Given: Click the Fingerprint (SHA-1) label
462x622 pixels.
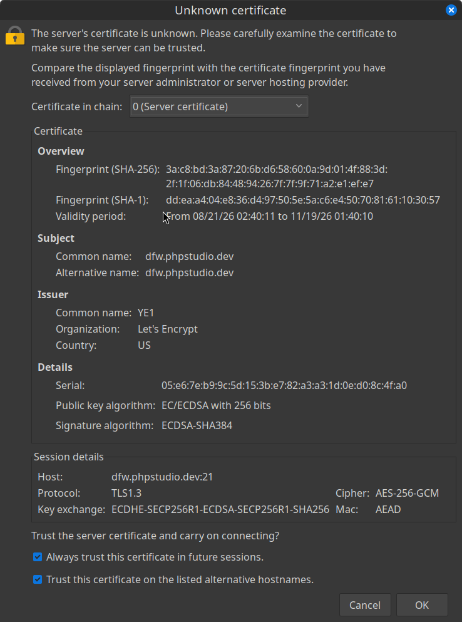Looking at the screenshot, I should pos(102,200).
